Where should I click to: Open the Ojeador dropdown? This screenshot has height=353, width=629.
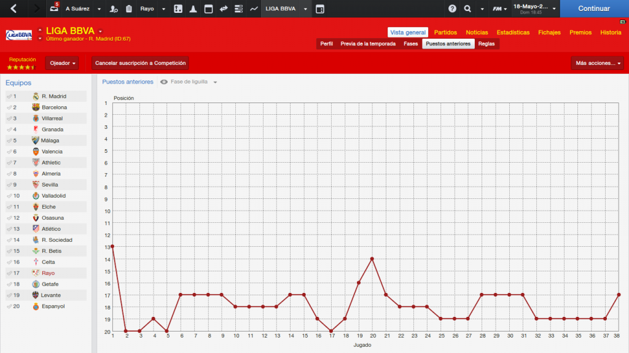pos(62,63)
